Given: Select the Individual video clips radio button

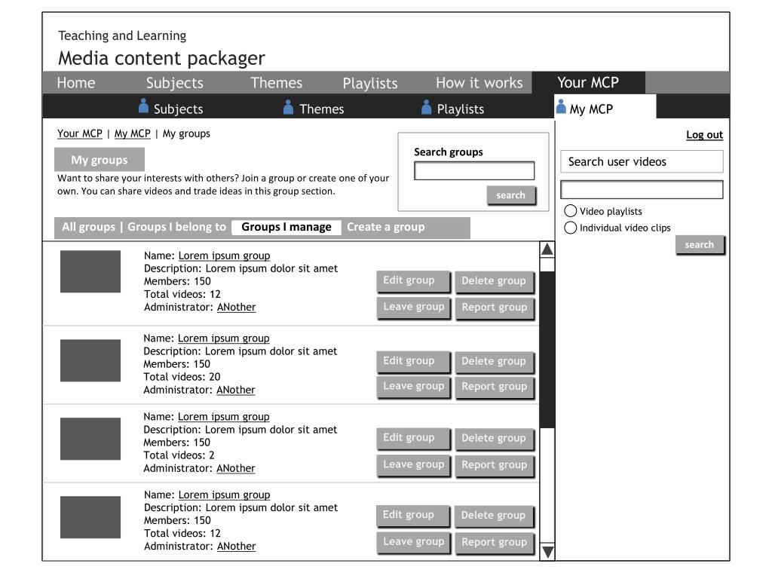Looking at the screenshot, I should click(x=570, y=228).
